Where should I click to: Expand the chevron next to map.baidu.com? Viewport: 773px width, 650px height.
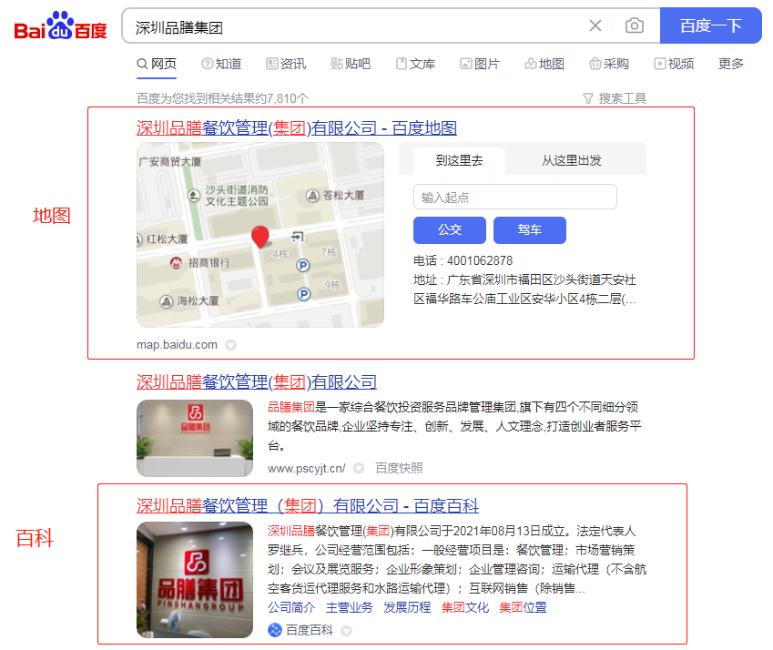tap(230, 345)
